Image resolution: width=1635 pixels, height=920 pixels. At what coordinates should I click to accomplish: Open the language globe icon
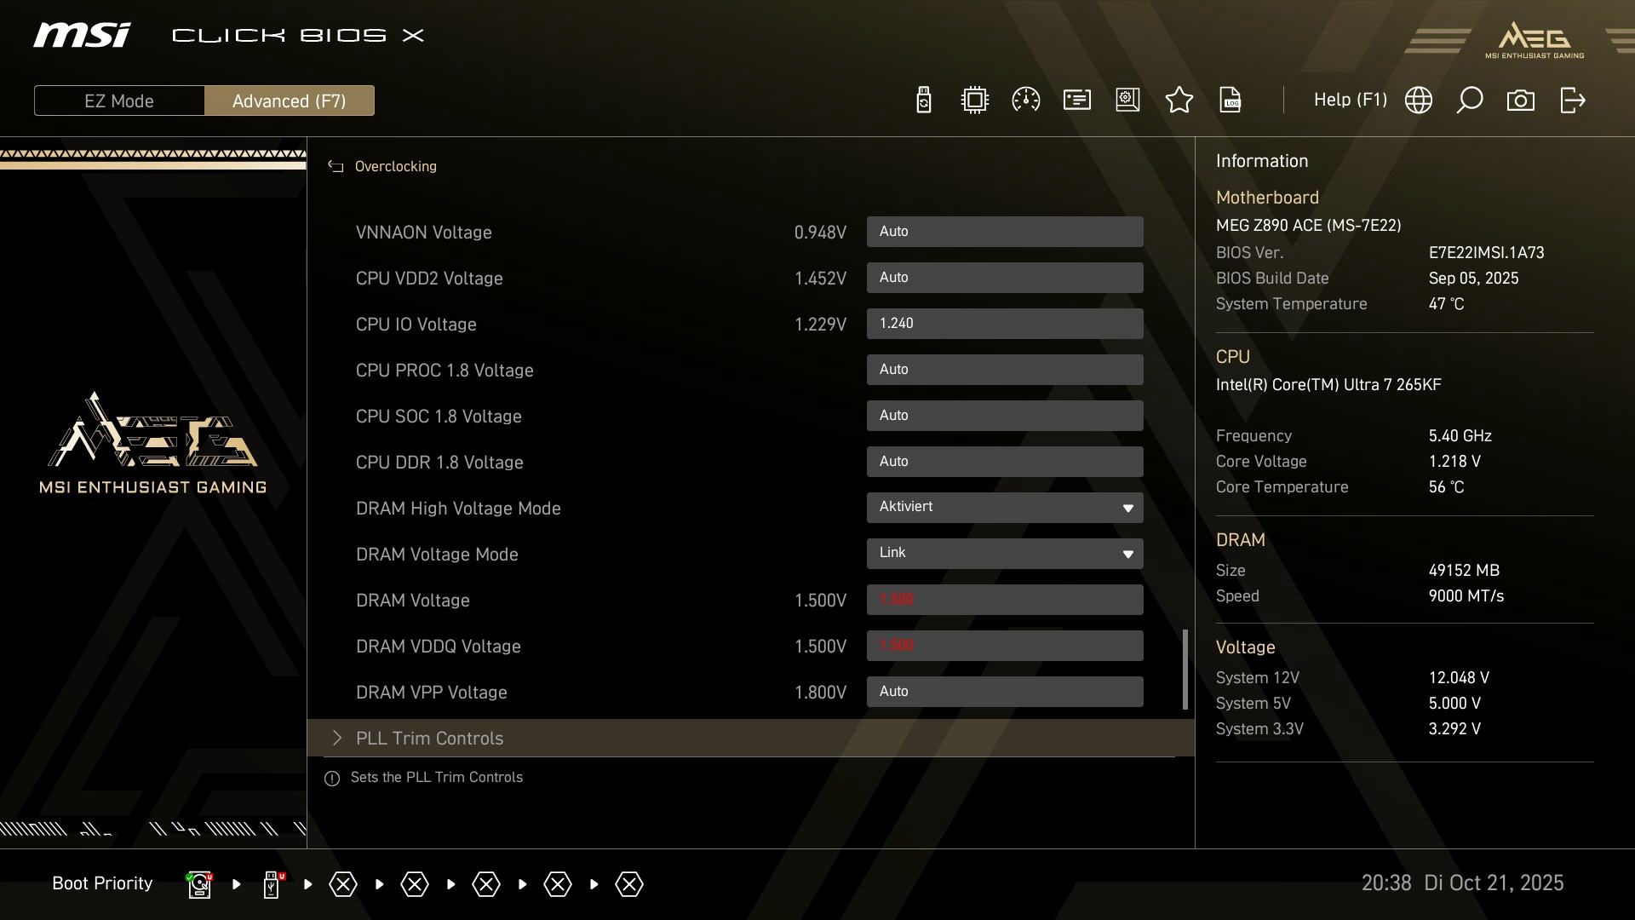(1418, 101)
